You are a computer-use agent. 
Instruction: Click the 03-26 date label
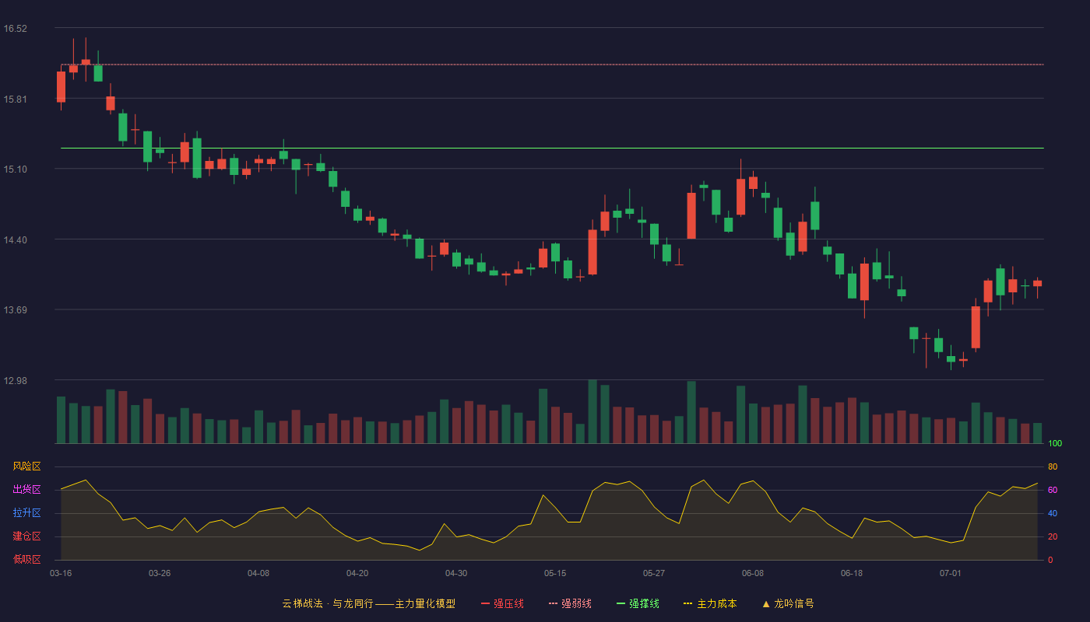pos(160,573)
